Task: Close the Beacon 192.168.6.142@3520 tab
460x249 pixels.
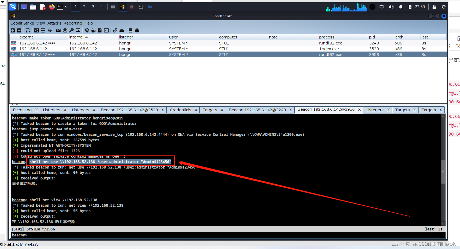Action: pyautogui.click(x=163, y=110)
